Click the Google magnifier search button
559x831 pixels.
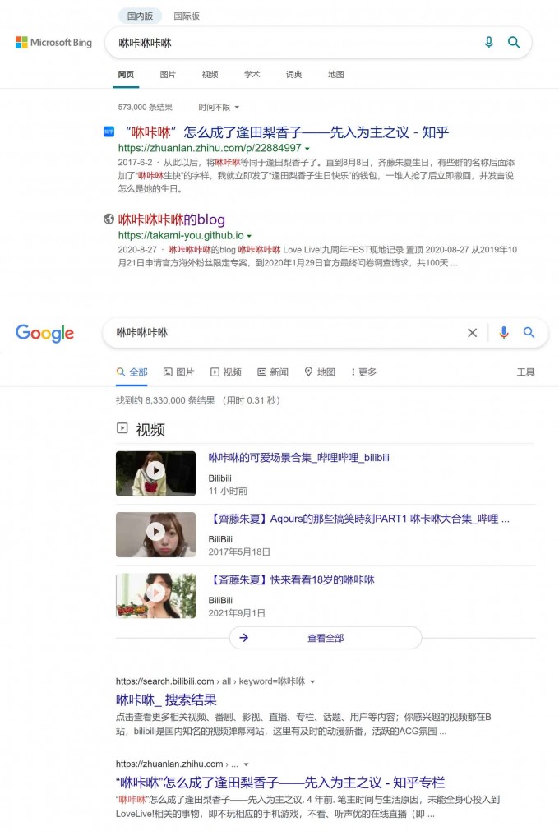pos(529,332)
